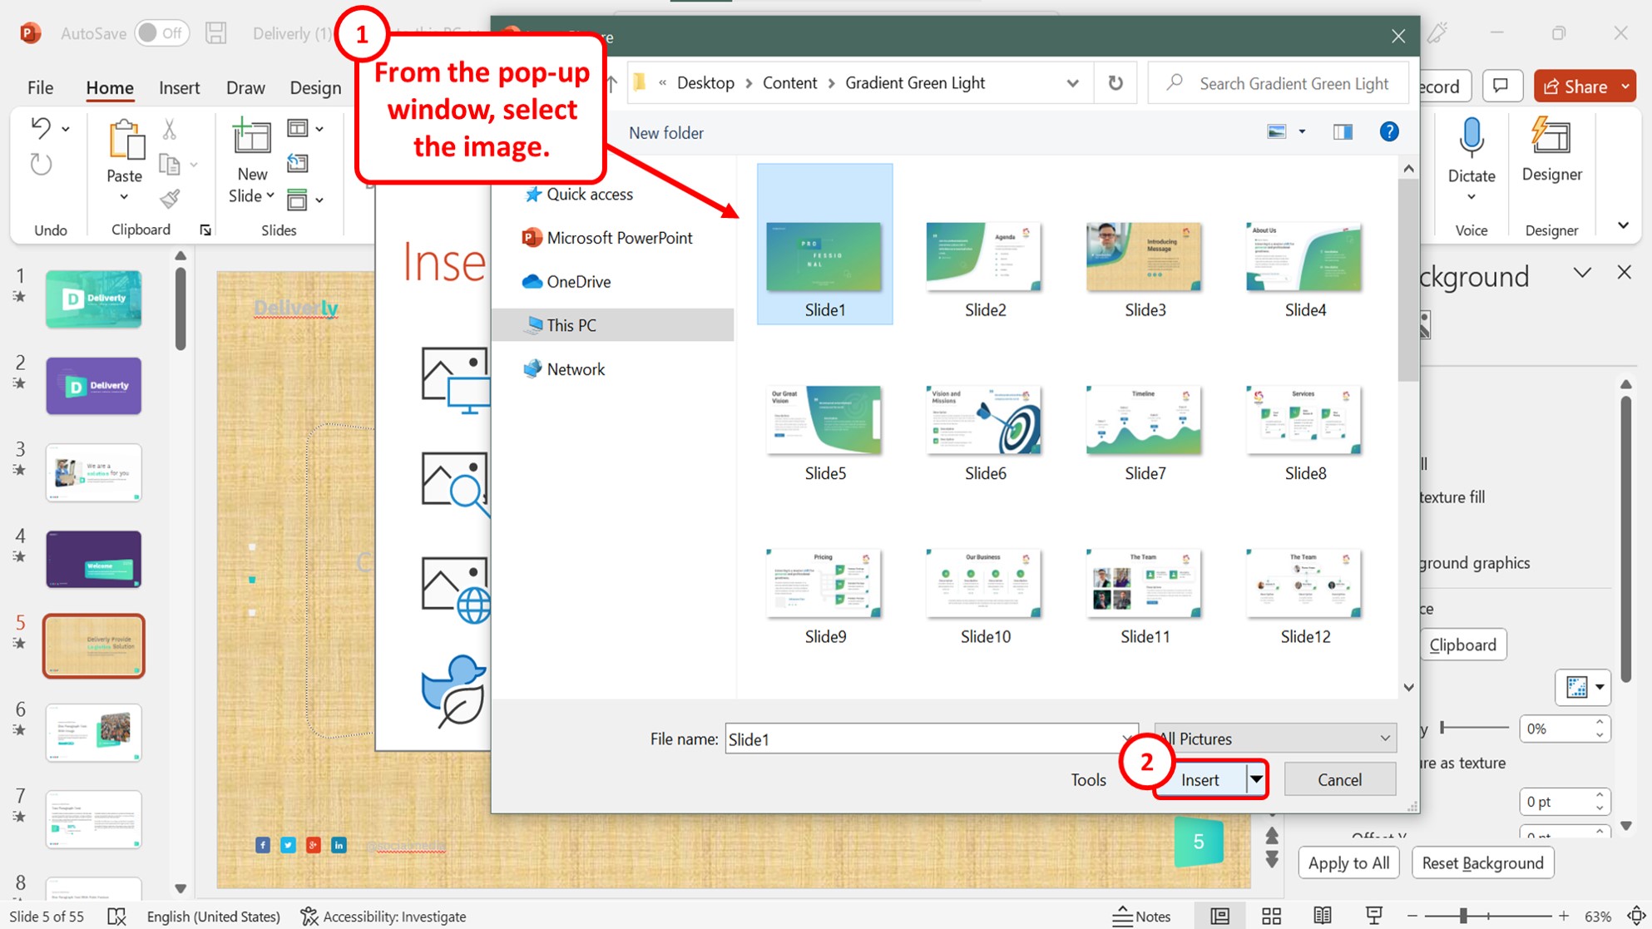The image size is (1652, 929).
Task: Click the refresh icon in file dialog
Action: pos(1115,83)
